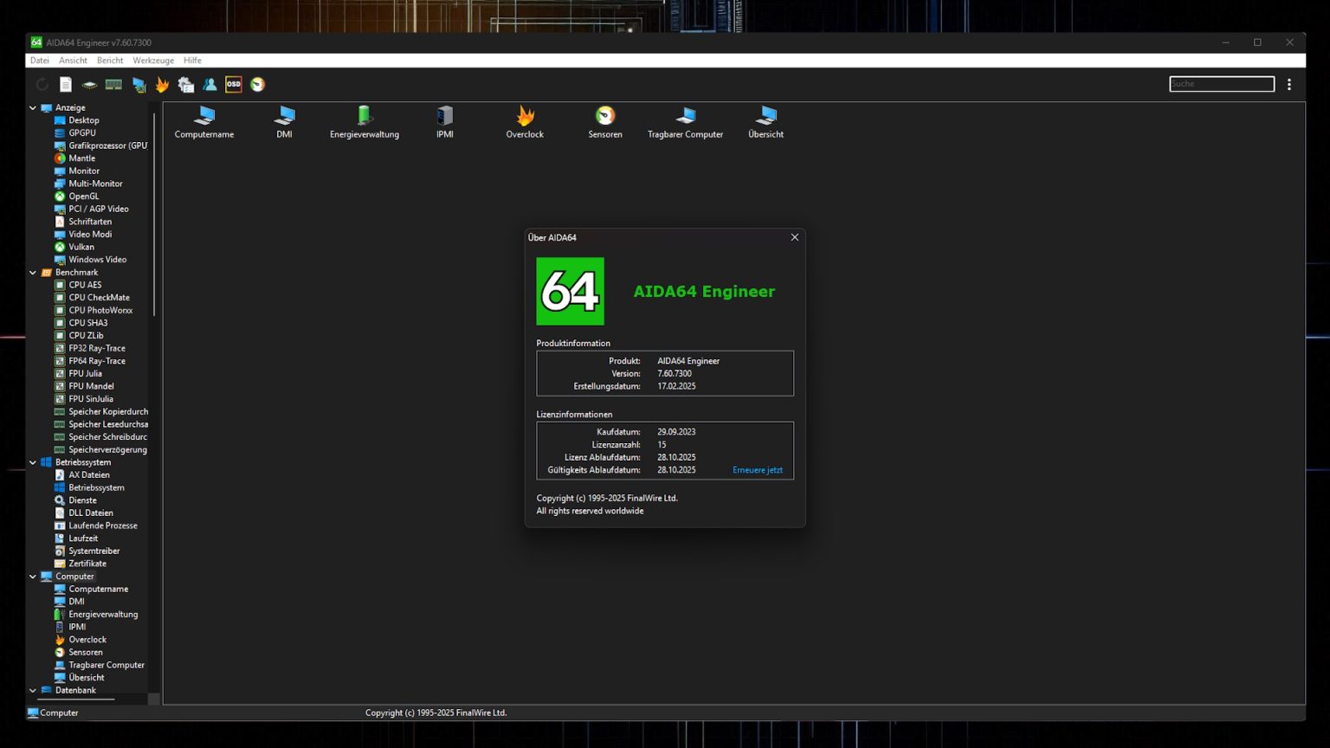1330x748 pixels.
Task: Open the Report wizard document toolbar icon
Action: pos(65,84)
